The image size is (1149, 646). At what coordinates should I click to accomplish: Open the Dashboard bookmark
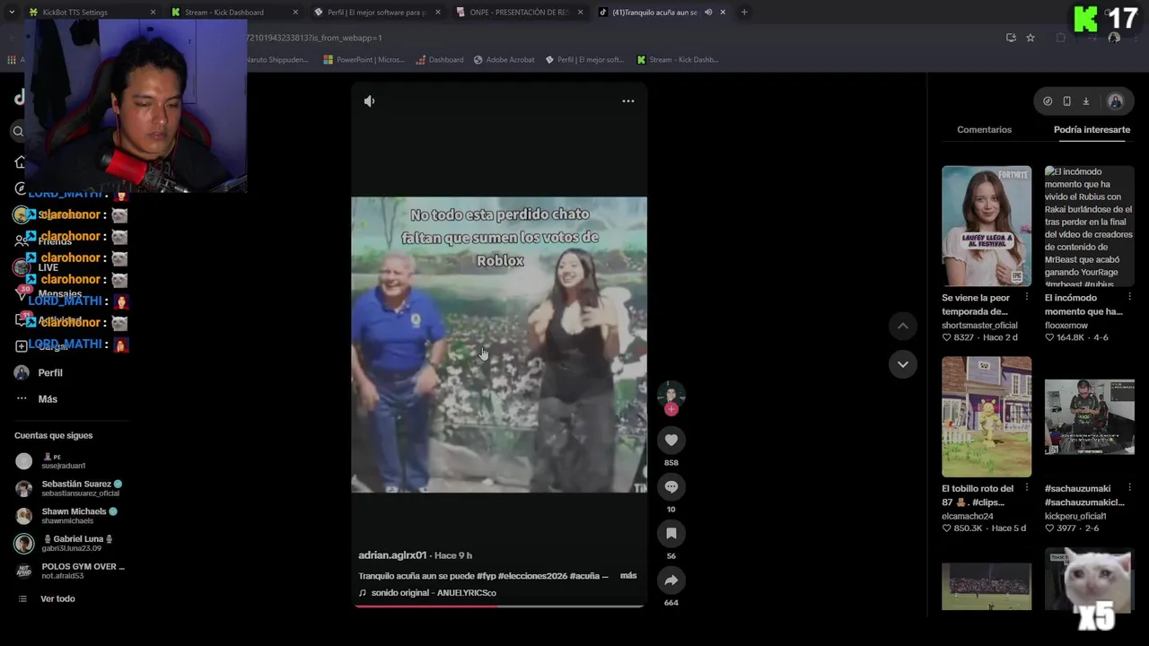[x=440, y=60]
